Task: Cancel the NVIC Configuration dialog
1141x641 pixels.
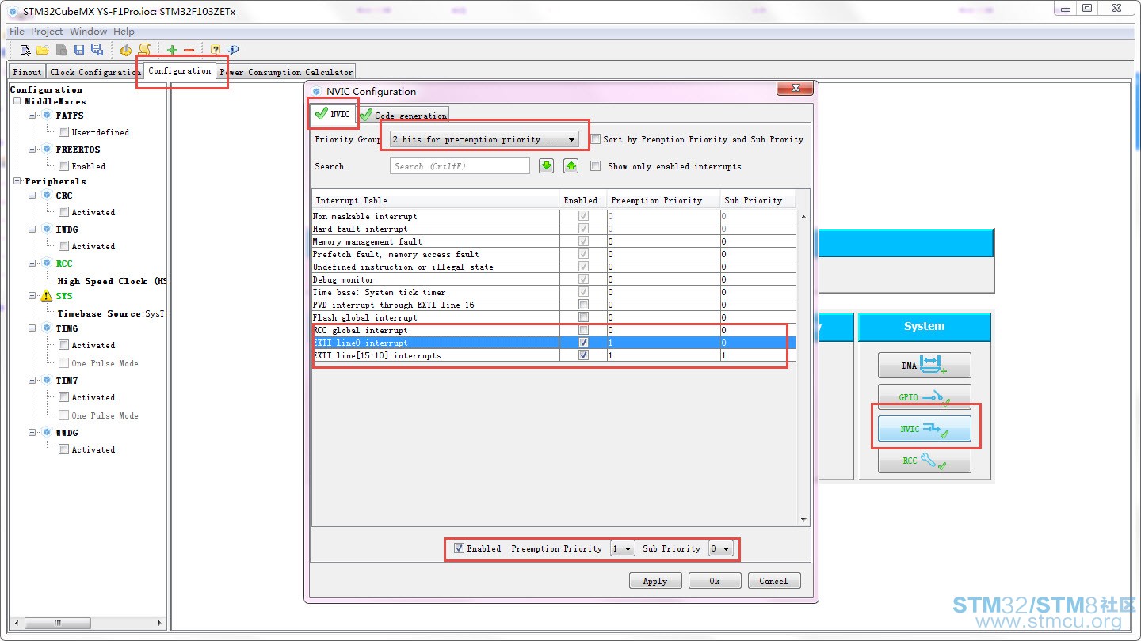Action: [774, 581]
